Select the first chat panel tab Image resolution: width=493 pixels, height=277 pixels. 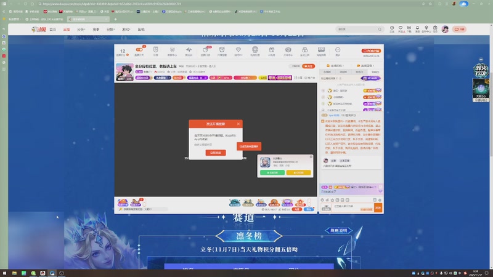pyautogui.click(x=327, y=72)
